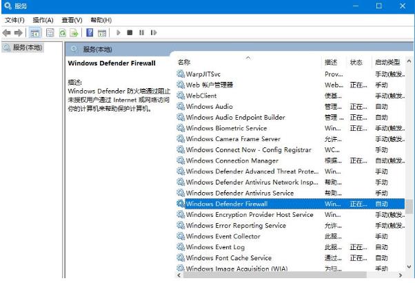Click the gear icon beside Windows Audio

[181, 107]
